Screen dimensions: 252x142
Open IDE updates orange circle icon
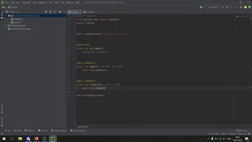245,7
